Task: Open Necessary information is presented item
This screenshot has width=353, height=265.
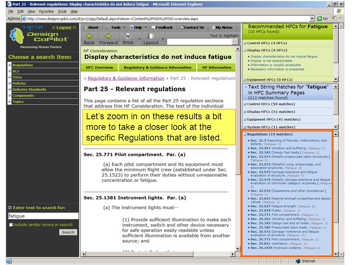Action: coord(277,69)
